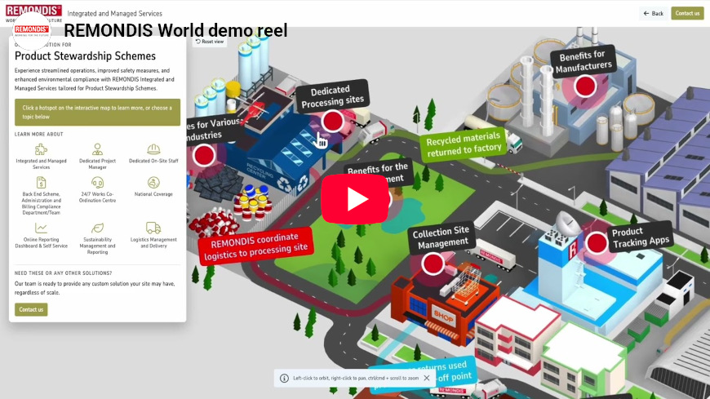Dismiss the orbit and pan hint bar

(426, 378)
